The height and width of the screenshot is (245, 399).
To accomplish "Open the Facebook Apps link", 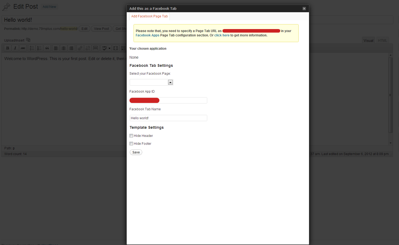I will tap(147, 35).
